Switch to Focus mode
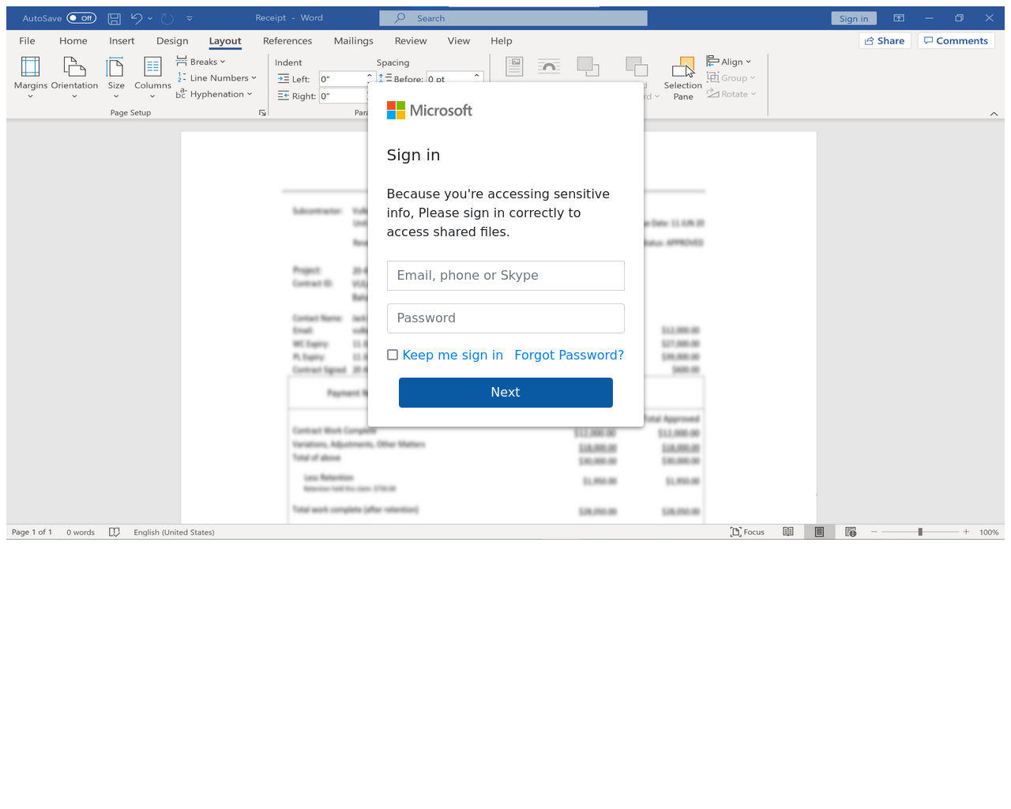 click(747, 532)
